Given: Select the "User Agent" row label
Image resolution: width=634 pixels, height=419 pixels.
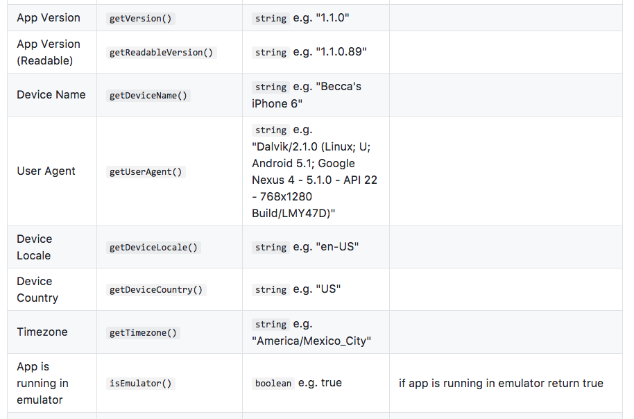Looking at the screenshot, I should pos(46,171).
